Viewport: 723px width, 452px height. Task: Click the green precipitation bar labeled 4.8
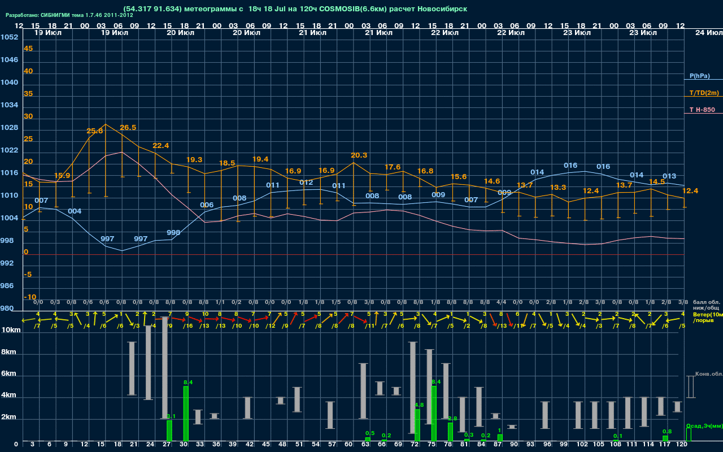point(417,425)
